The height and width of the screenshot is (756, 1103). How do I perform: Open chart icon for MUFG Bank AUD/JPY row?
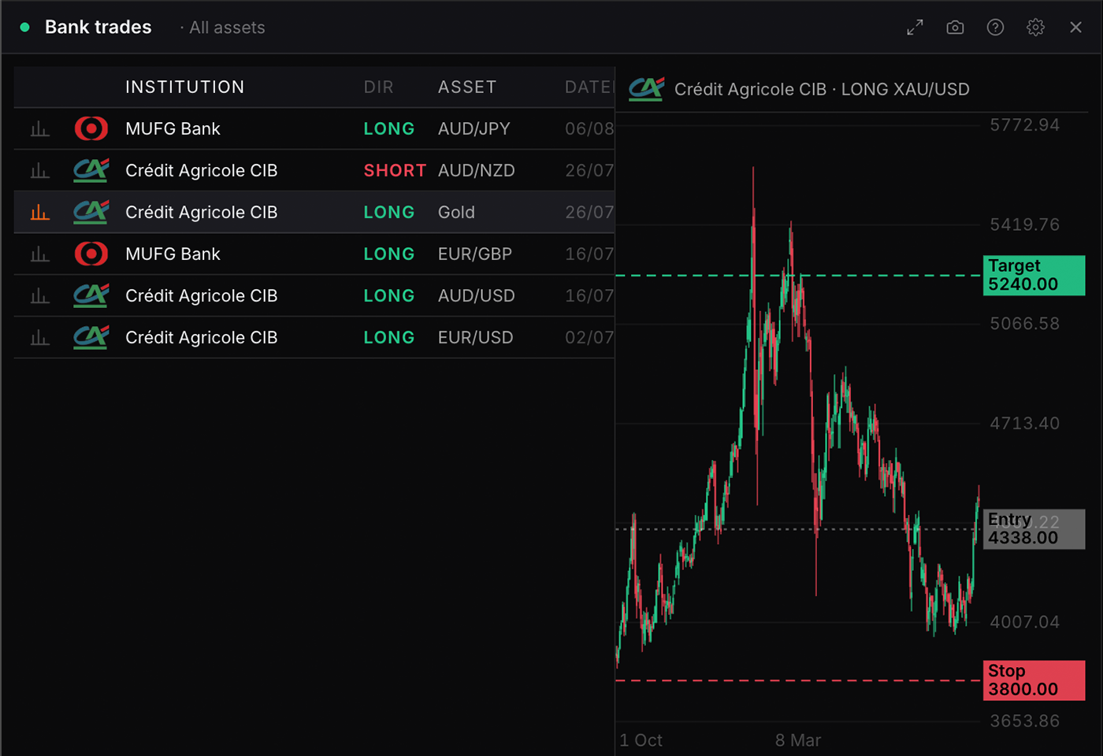(39, 129)
